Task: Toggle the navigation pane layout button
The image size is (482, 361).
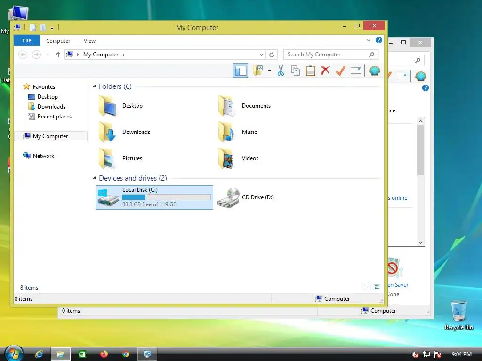Action: point(241,71)
